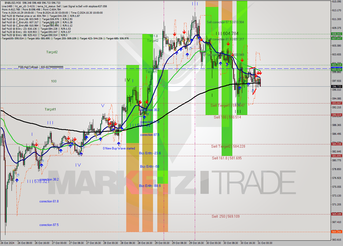Click the 563.615 price axis label

337,240
